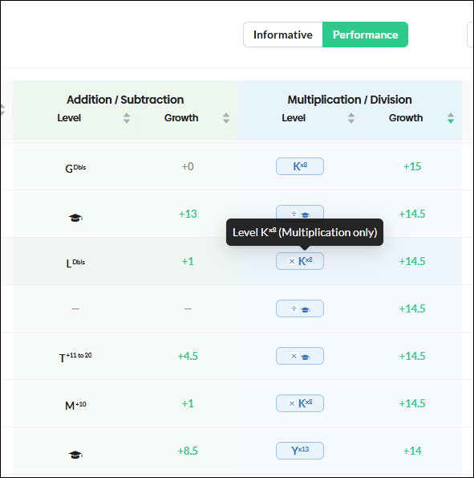Click the × K×8 badge under the tooltip
474x478 pixels.
tap(300, 261)
